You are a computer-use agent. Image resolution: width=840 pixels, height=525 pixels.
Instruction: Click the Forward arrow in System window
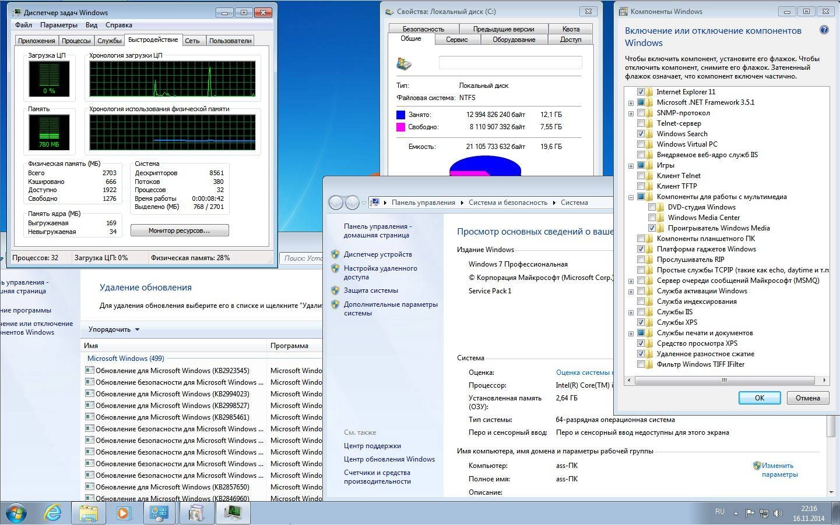coord(352,203)
